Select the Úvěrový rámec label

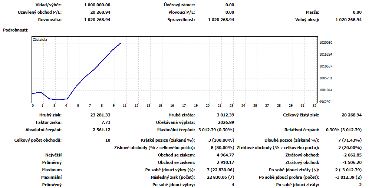(x=179, y=5)
